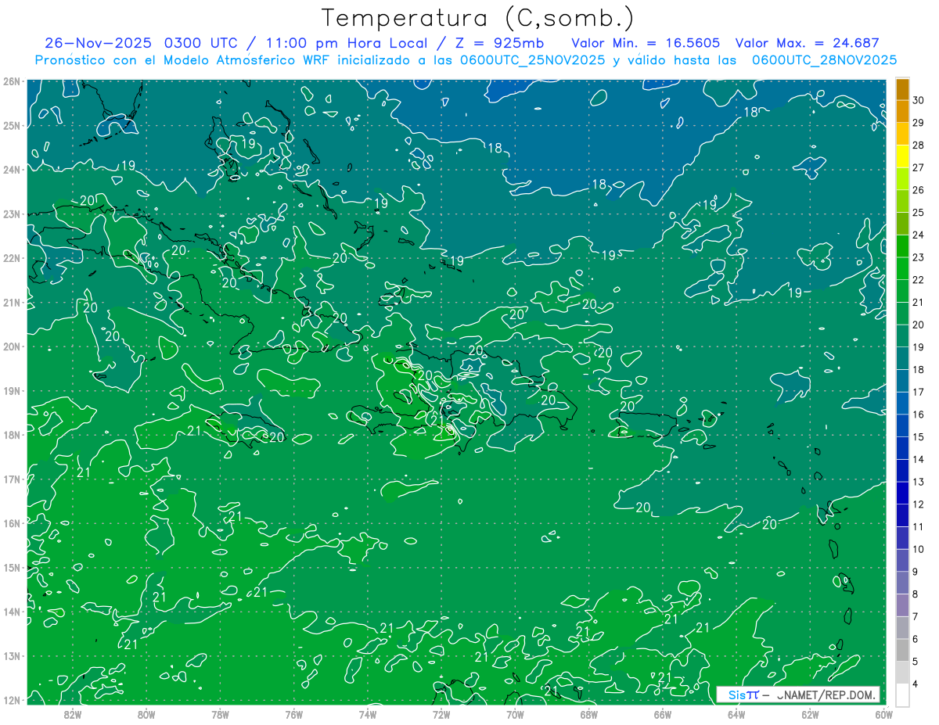
Task: Click the 76W longitude label
Action: tap(294, 714)
